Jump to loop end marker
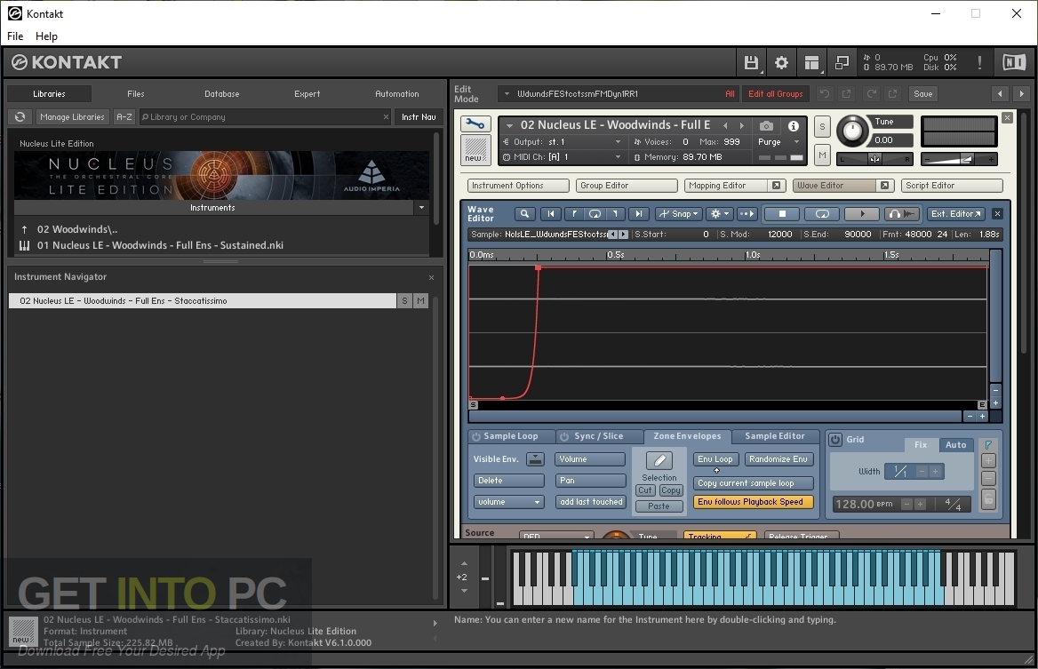This screenshot has width=1038, height=669. 616,214
